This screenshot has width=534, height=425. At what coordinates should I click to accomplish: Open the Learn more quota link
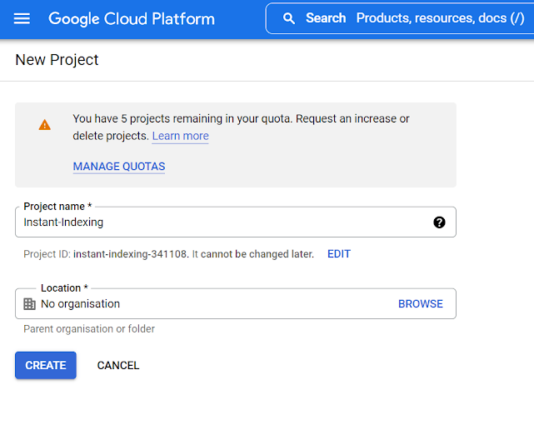(180, 136)
